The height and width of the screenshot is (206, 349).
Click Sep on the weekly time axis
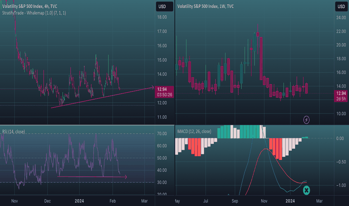(x=235, y=201)
